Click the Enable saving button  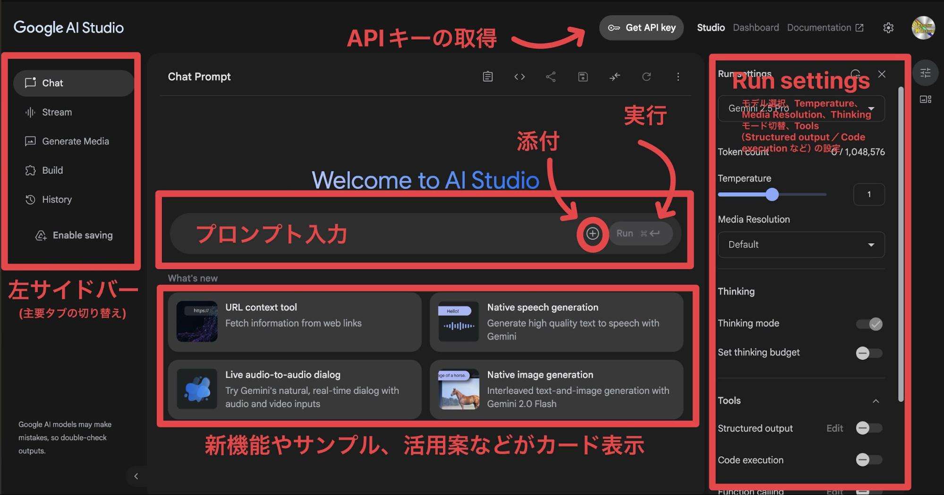point(74,235)
